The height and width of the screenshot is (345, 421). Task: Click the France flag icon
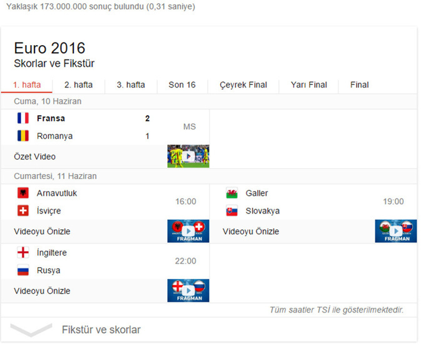(x=23, y=118)
